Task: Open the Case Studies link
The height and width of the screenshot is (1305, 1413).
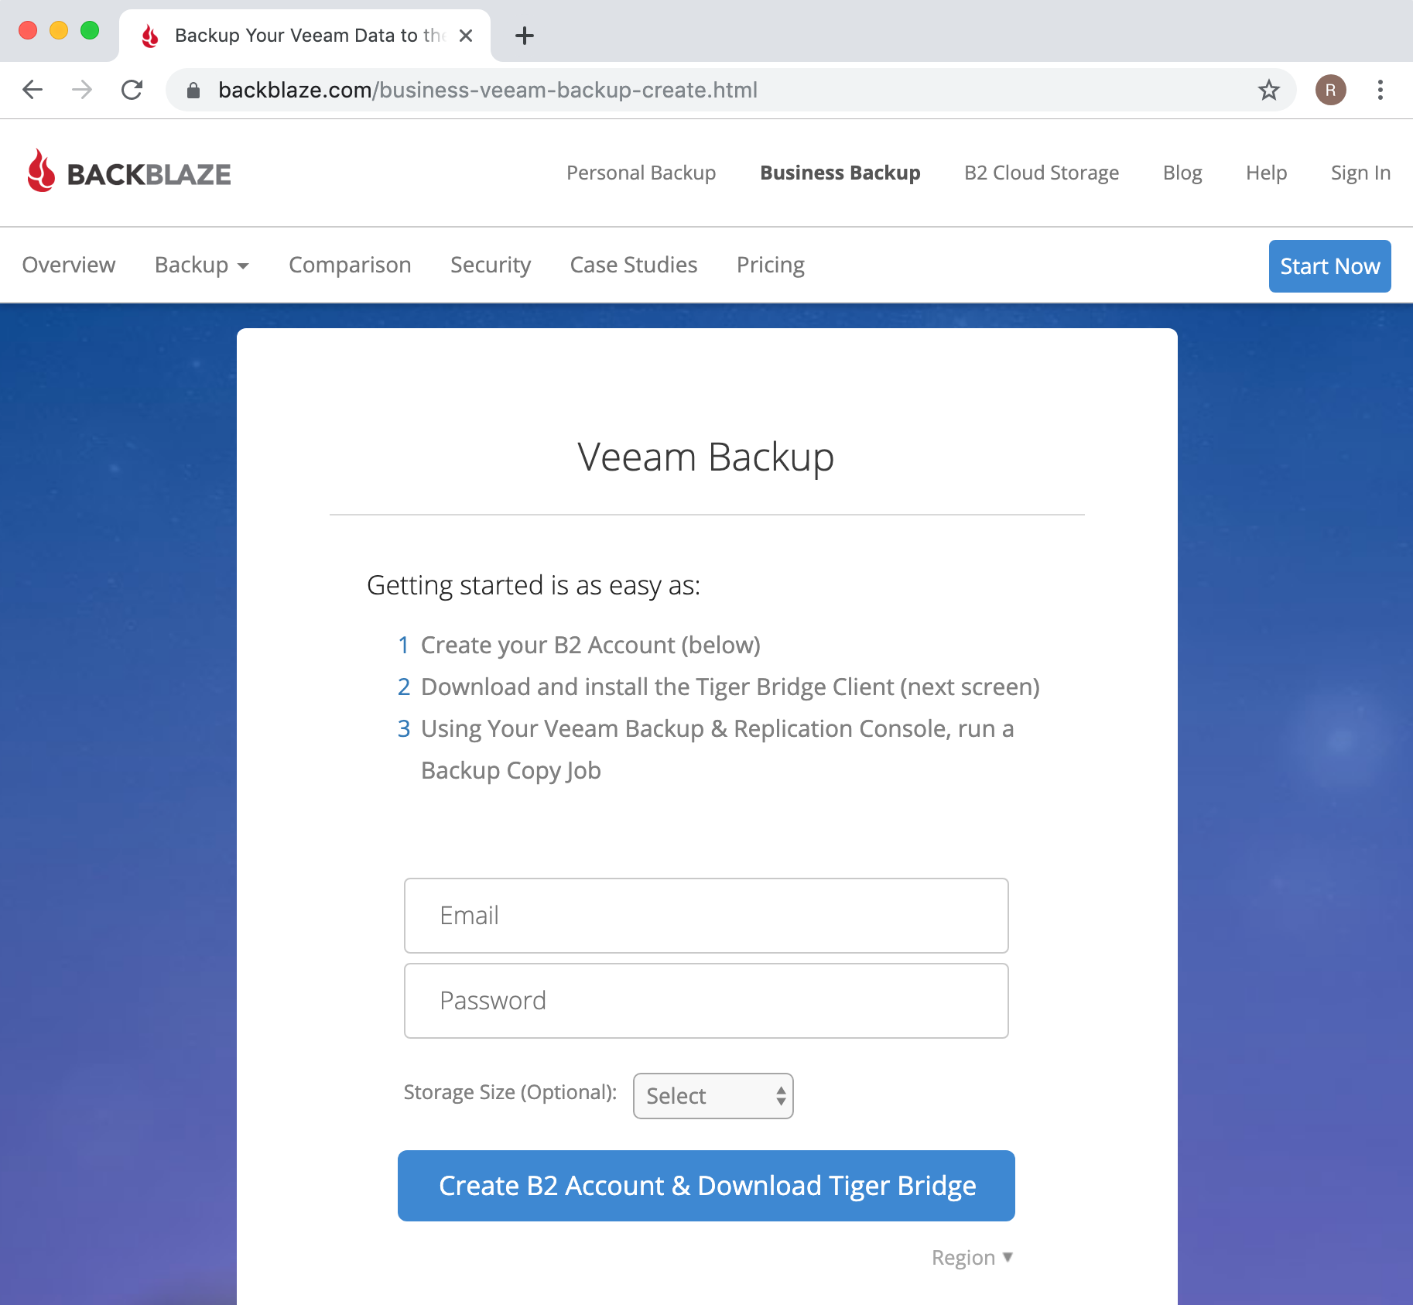Action: (x=634, y=265)
